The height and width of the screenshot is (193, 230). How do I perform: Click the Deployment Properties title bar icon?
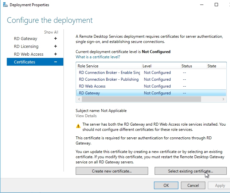[5, 5]
